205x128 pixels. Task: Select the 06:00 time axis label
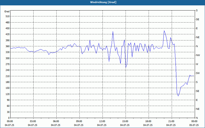[56, 121]
